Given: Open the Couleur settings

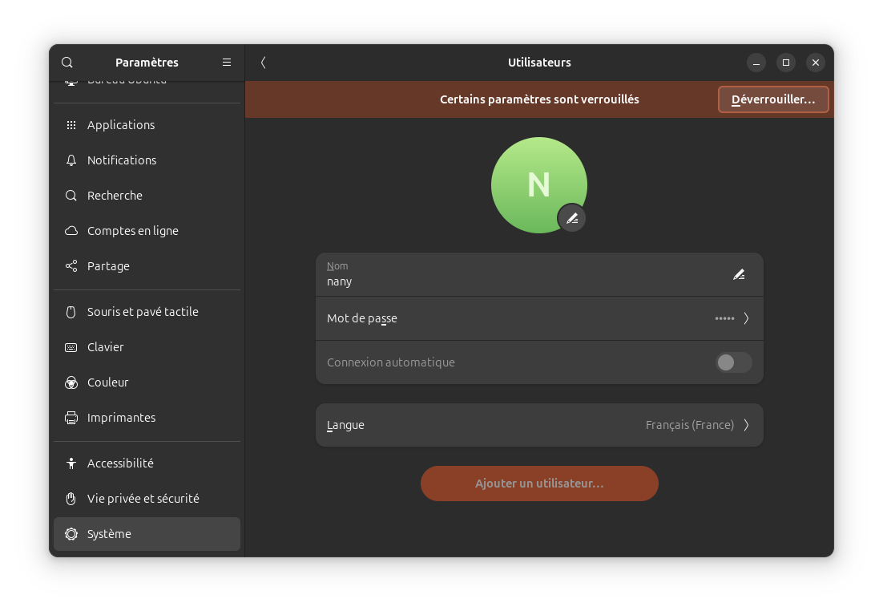Looking at the screenshot, I should coord(147,382).
